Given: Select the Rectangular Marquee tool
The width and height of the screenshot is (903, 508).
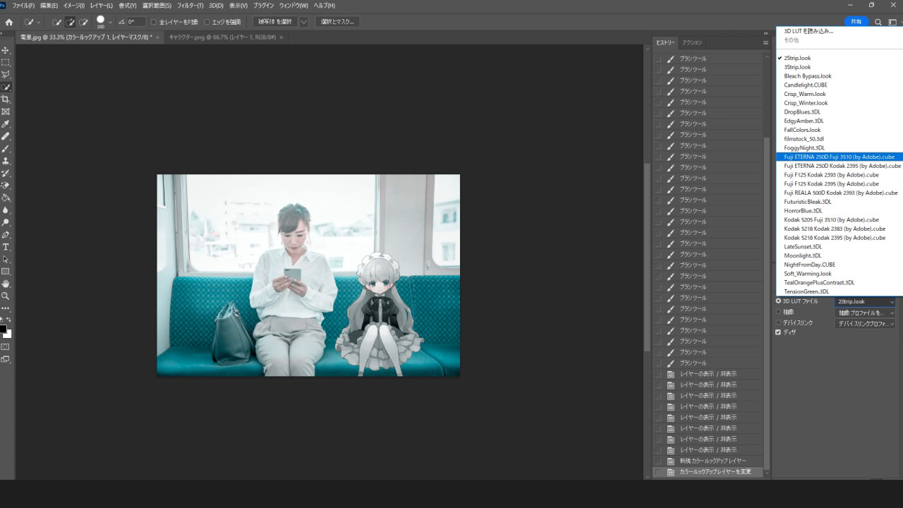Looking at the screenshot, I should (x=6, y=62).
